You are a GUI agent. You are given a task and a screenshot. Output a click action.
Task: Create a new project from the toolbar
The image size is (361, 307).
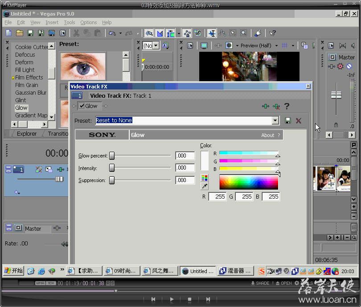[9, 33]
